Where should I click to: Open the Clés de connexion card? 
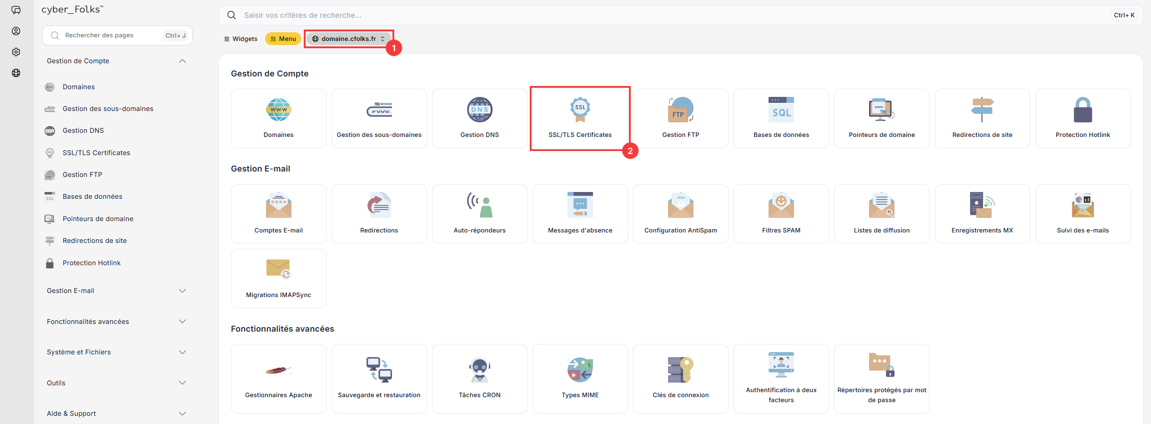pos(680,379)
